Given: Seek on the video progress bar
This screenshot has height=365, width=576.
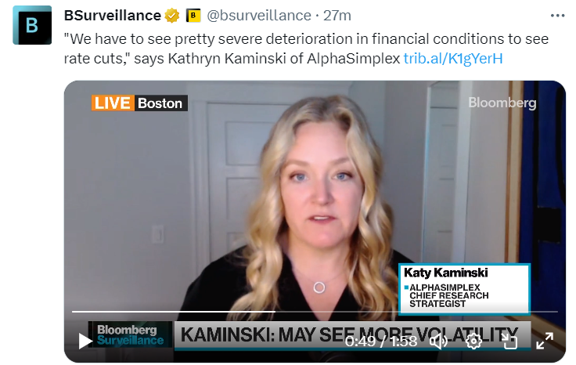Looking at the screenshot, I should (315, 311).
